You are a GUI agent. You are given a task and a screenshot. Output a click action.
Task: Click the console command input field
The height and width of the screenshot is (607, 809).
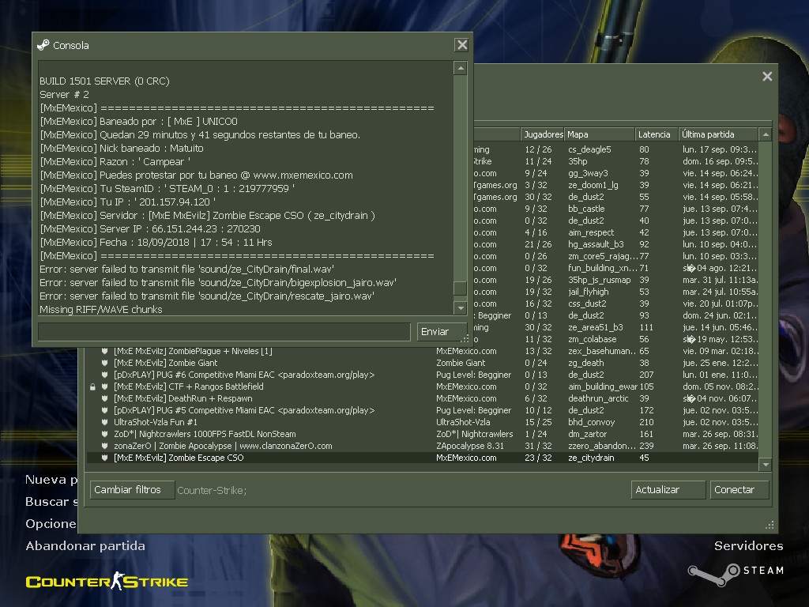[224, 331]
